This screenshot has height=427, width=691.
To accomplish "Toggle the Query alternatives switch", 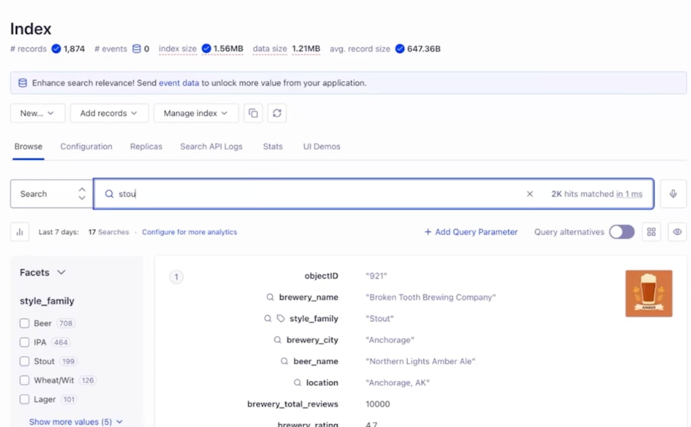I will [x=621, y=232].
